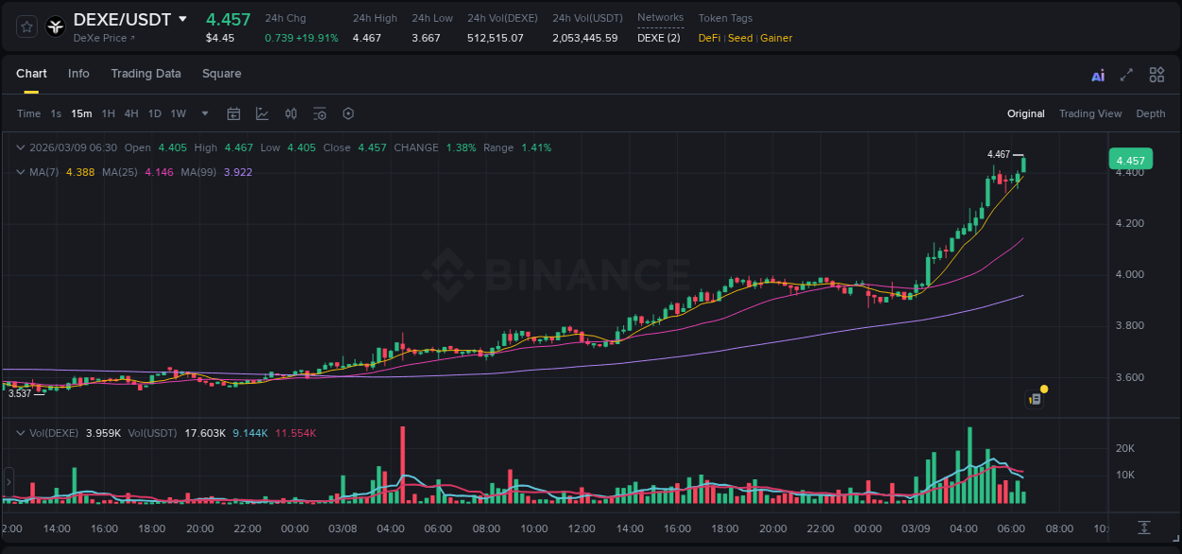Select the line chart type icon

point(262,113)
